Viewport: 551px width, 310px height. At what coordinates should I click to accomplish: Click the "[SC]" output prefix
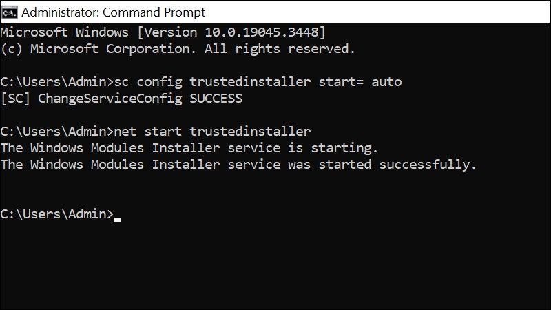(x=15, y=99)
